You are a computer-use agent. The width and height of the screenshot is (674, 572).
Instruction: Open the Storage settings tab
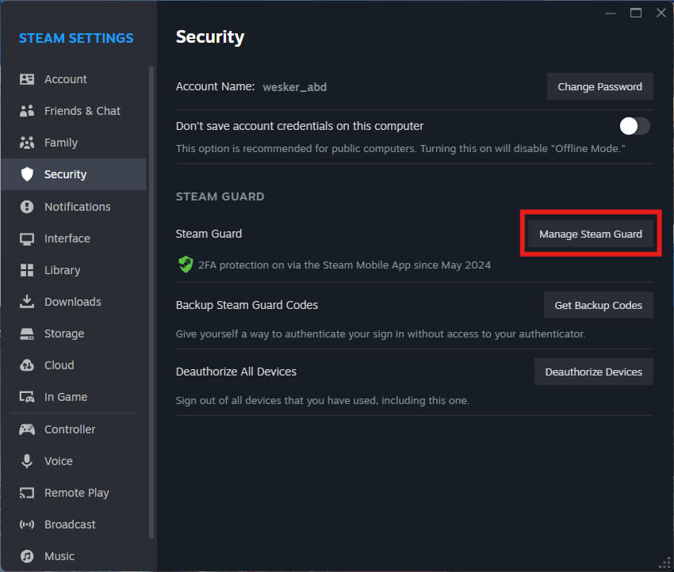tap(63, 334)
